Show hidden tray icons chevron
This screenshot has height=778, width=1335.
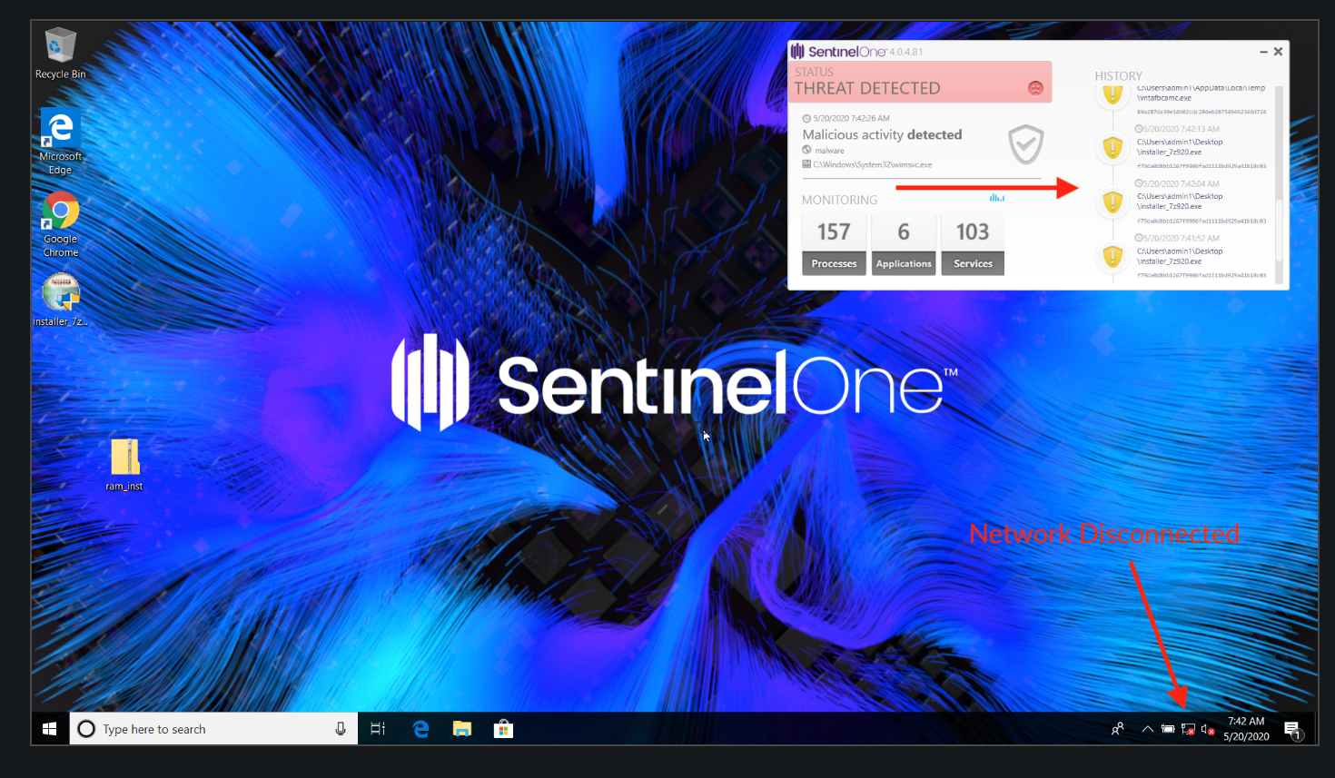pyautogui.click(x=1148, y=729)
